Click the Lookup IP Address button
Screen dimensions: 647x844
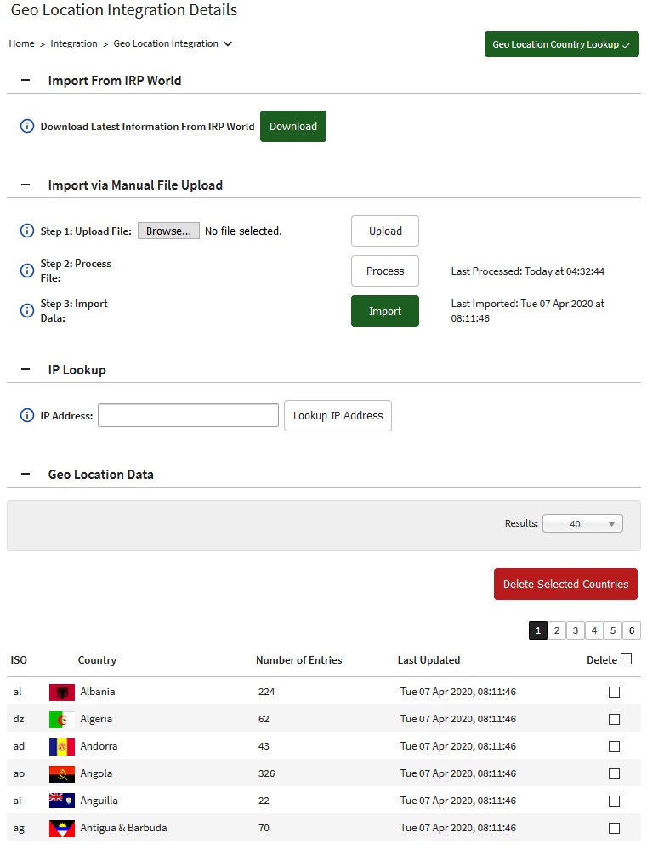coord(338,416)
